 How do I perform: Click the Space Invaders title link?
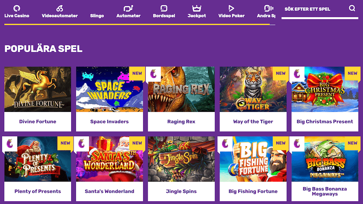109,121
